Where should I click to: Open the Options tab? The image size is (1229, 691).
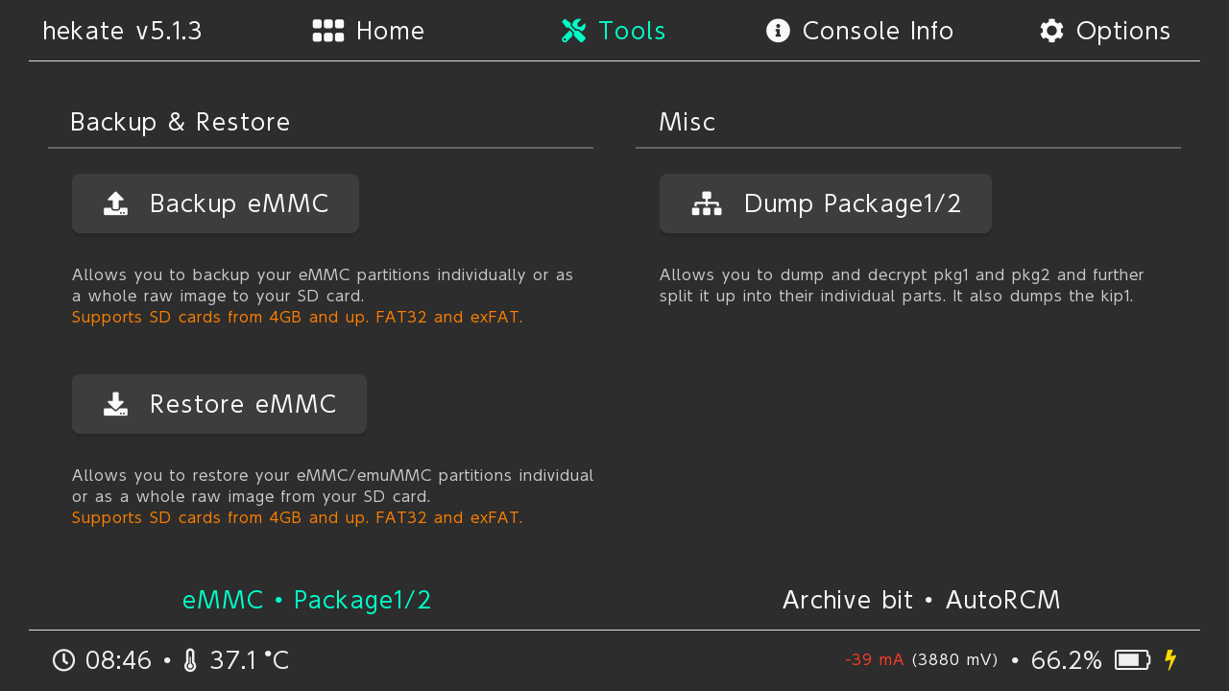coord(1105,31)
